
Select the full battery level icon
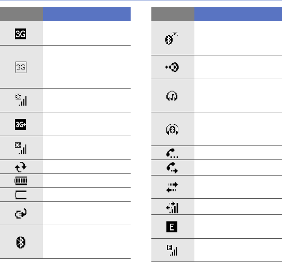pos(21,181)
